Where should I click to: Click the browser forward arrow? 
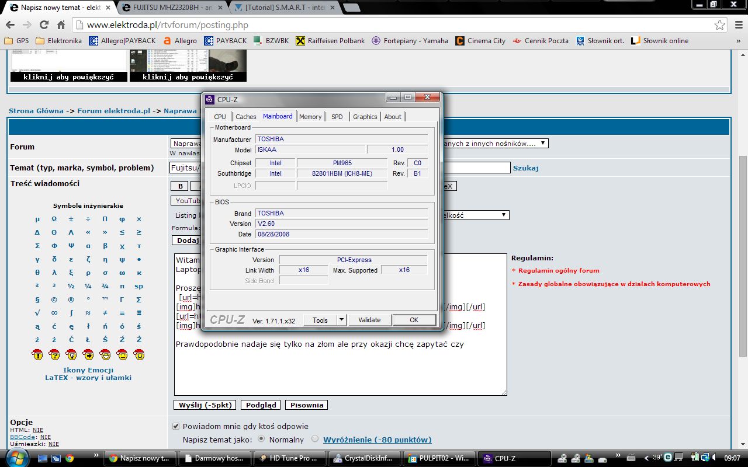27,25
